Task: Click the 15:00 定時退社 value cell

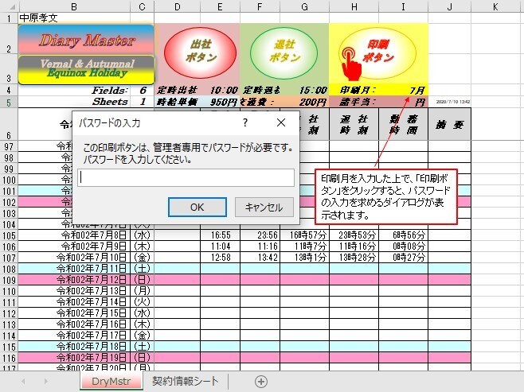Action: (304, 90)
